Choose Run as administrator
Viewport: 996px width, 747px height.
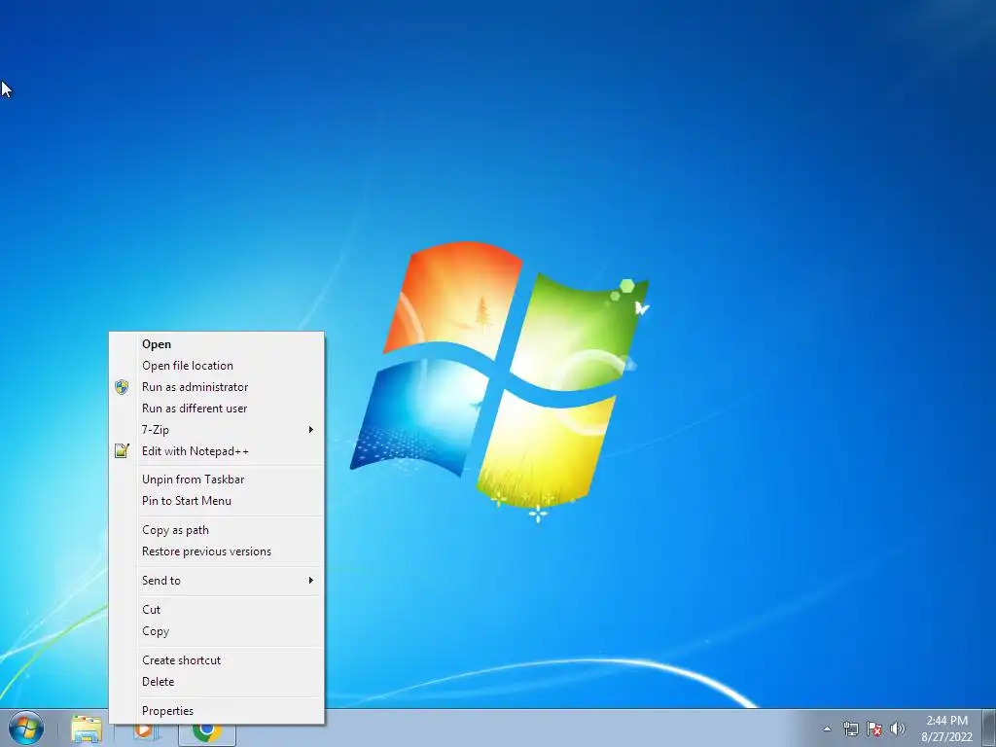click(217, 387)
